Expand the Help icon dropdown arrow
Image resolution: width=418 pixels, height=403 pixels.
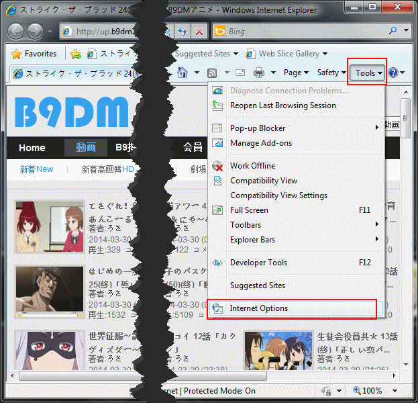tap(403, 73)
